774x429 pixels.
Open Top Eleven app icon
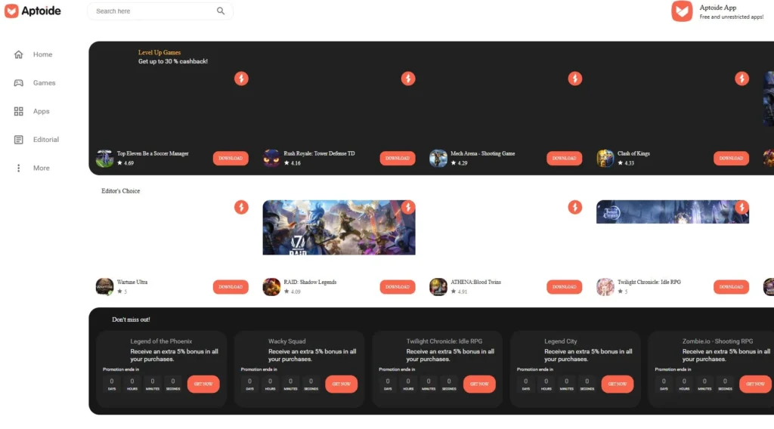104,159
